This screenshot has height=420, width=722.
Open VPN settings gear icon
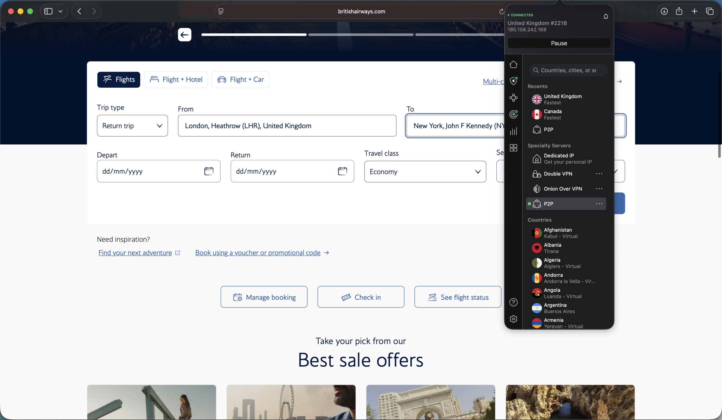pos(513,319)
